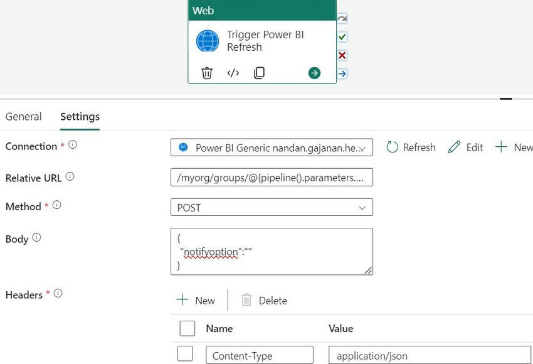
Task: Clone the Trigger Power BI Refresh activity
Action: click(259, 73)
